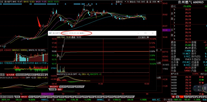
Task: Expand the volume panel dropdown arrow
Action: point(161,50)
